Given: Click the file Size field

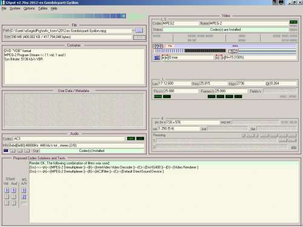Looking at the screenshot, I should [x=71, y=37].
